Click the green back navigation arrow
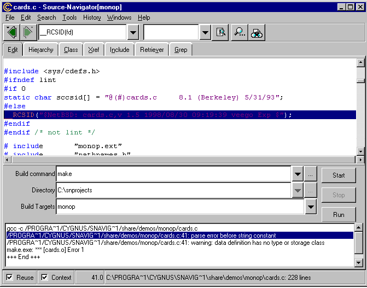 11,32
